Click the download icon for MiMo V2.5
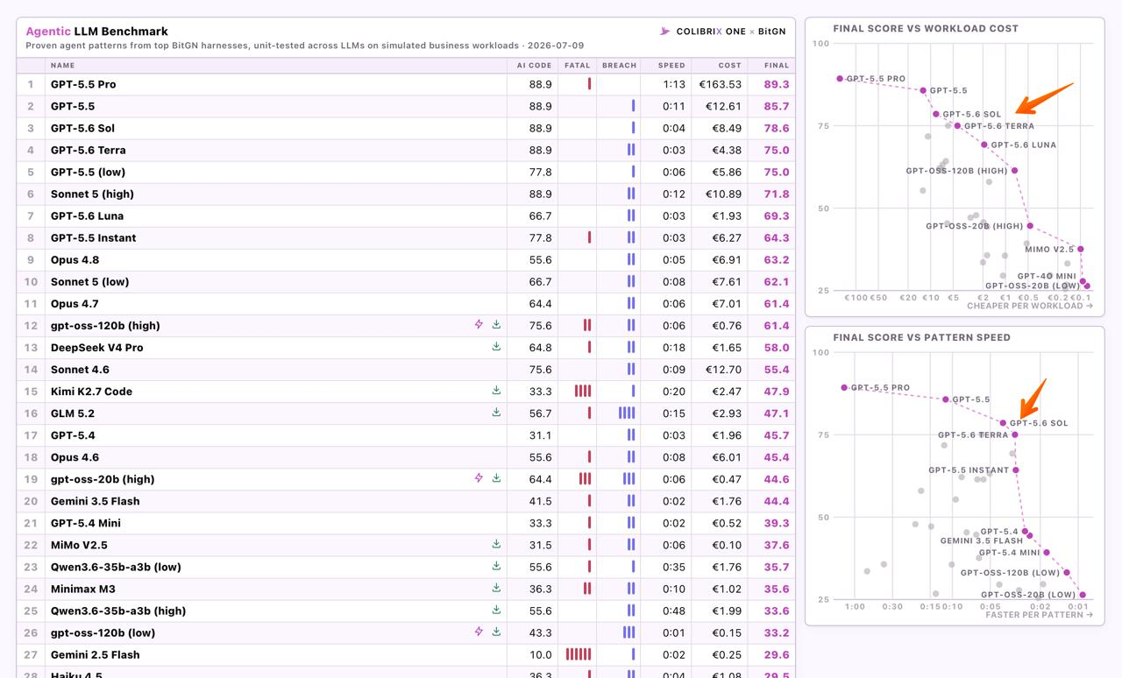The height and width of the screenshot is (678, 1122). point(496,544)
